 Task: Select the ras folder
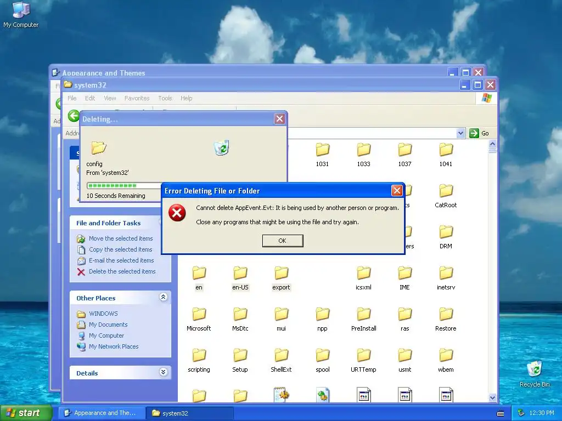point(404,320)
